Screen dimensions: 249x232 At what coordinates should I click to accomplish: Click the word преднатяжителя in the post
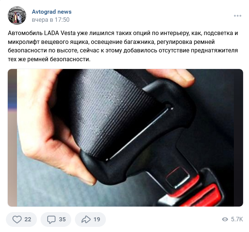click(x=214, y=51)
